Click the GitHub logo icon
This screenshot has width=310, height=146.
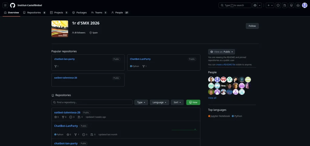click(x=12, y=5)
